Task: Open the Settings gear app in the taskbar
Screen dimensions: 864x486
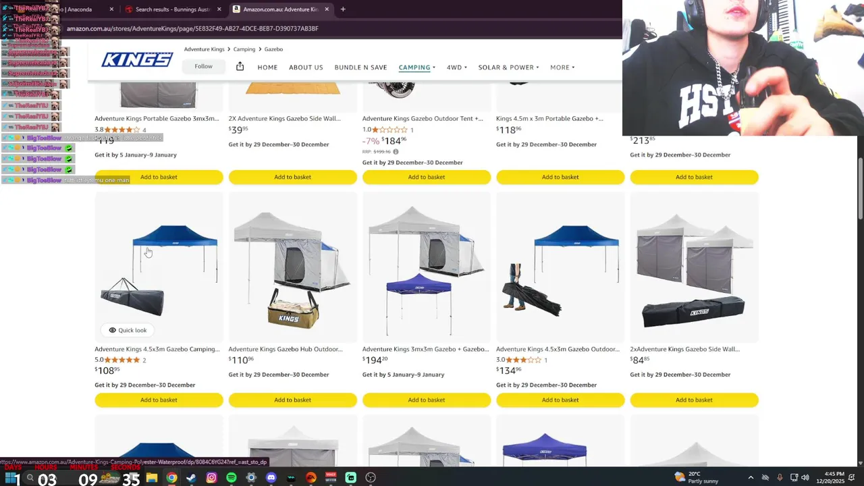Action: [x=251, y=477]
